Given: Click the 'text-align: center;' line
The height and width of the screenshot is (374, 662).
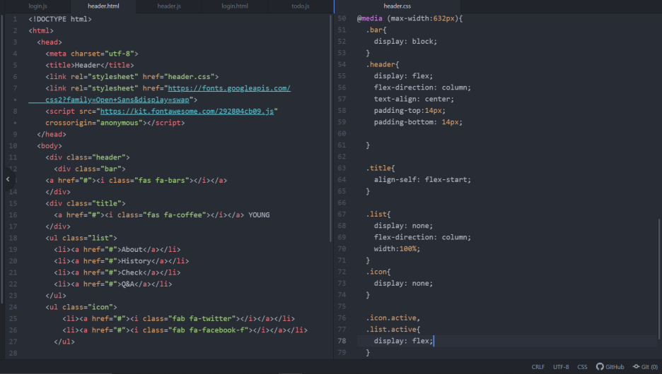Looking at the screenshot, I should point(414,99).
